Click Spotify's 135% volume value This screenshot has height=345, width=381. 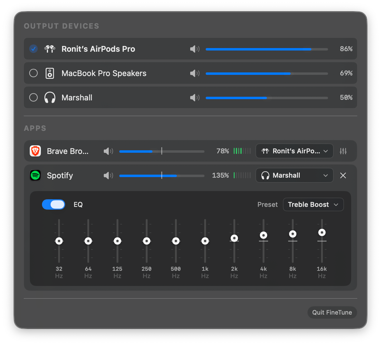pyautogui.click(x=220, y=175)
